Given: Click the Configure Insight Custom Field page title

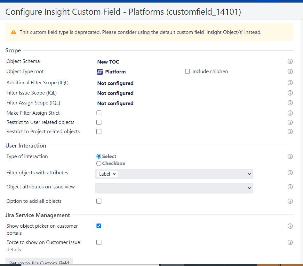Looking at the screenshot, I should click(x=123, y=12).
